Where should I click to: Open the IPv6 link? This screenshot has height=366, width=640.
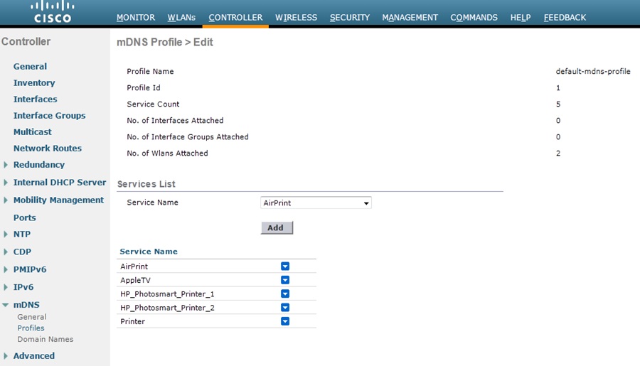(23, 287)
